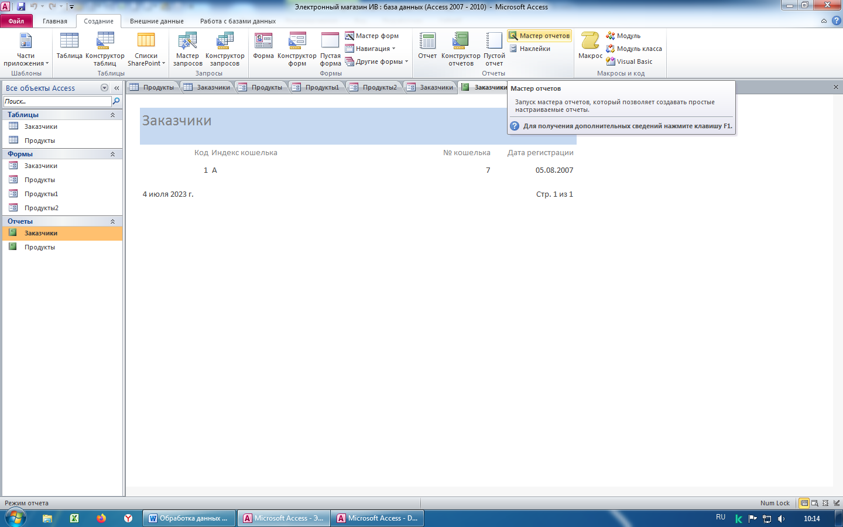
Task: Start the Мастер отчетов wizard
Action: click(x=539, y=36)
